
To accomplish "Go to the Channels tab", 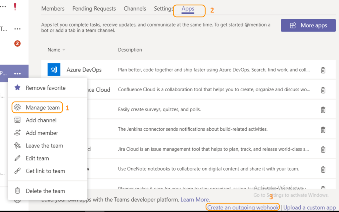I will [x=135, y=9].
